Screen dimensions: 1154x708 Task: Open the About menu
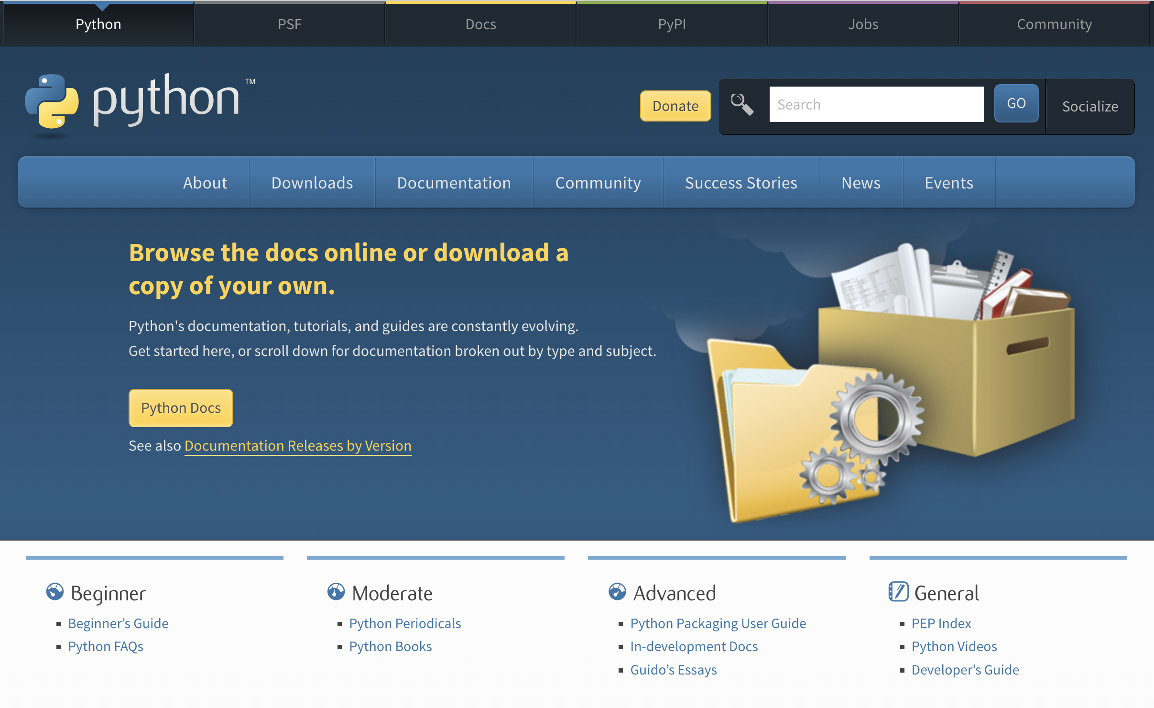click(205, 183)
